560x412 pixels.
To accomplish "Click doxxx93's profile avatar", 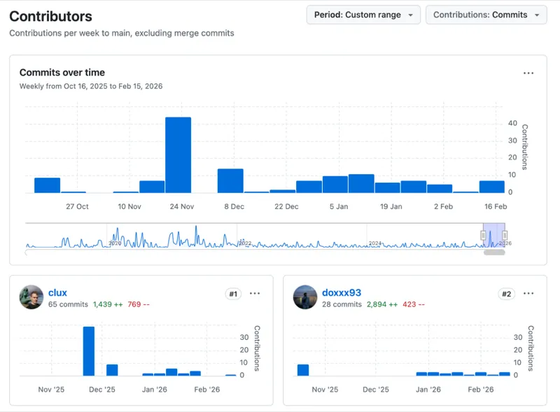I will [x=305, y=297].
